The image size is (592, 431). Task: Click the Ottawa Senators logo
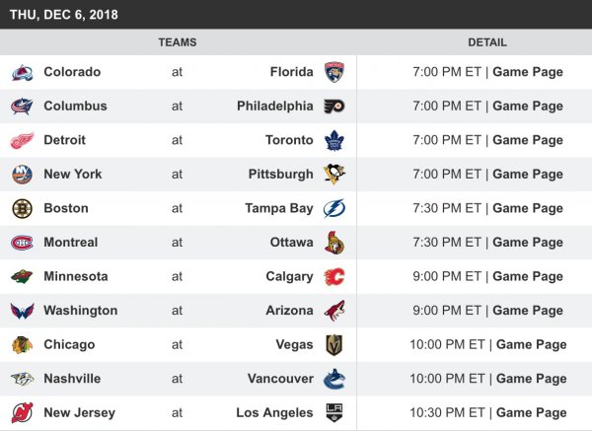coord(334,243)
